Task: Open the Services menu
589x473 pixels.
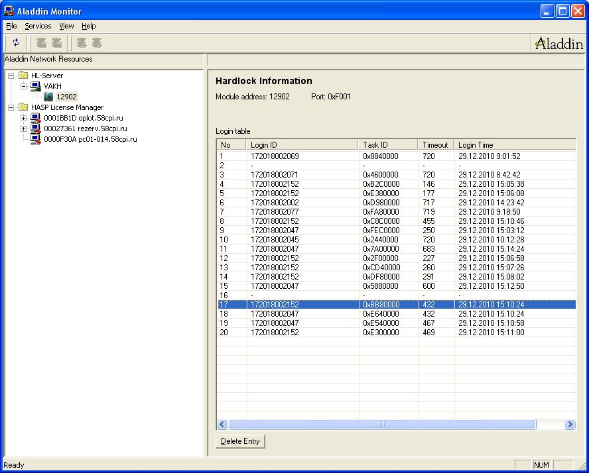Action: (38, 26)
